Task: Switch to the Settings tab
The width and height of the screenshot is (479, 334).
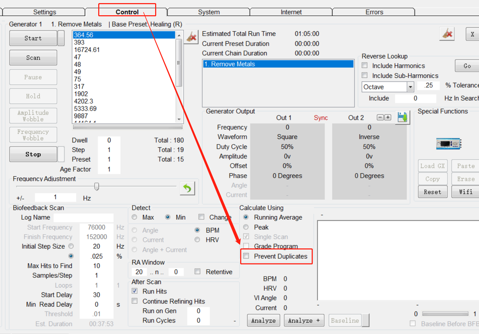Action: pos(44,12)
